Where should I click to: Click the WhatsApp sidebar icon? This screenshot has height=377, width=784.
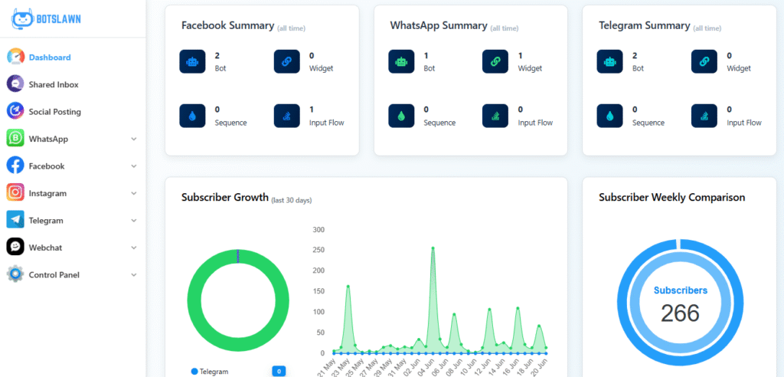[x=15, y=139]
